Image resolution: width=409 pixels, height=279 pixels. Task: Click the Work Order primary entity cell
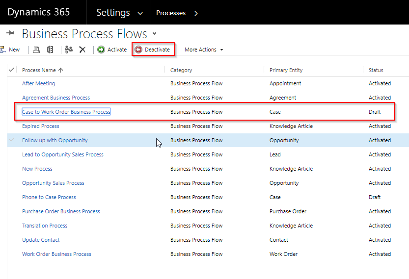283,254
